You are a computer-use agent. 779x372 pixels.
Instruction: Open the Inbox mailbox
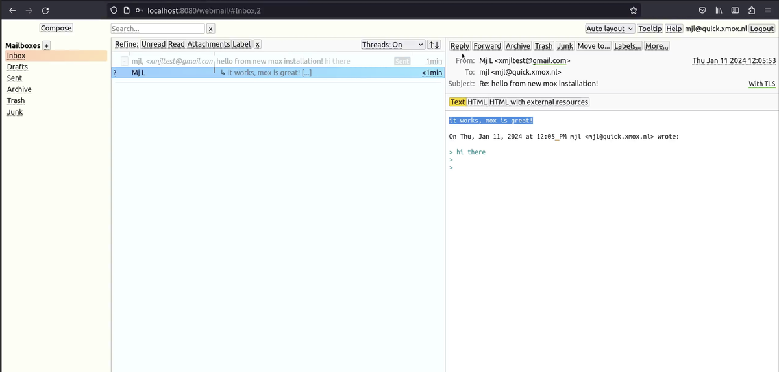pyautogui.click(x=56, y=56)
